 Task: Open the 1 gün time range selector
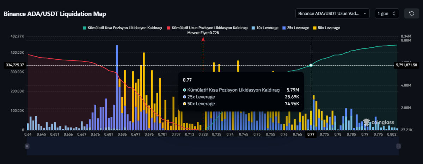[x=387, y=13]
